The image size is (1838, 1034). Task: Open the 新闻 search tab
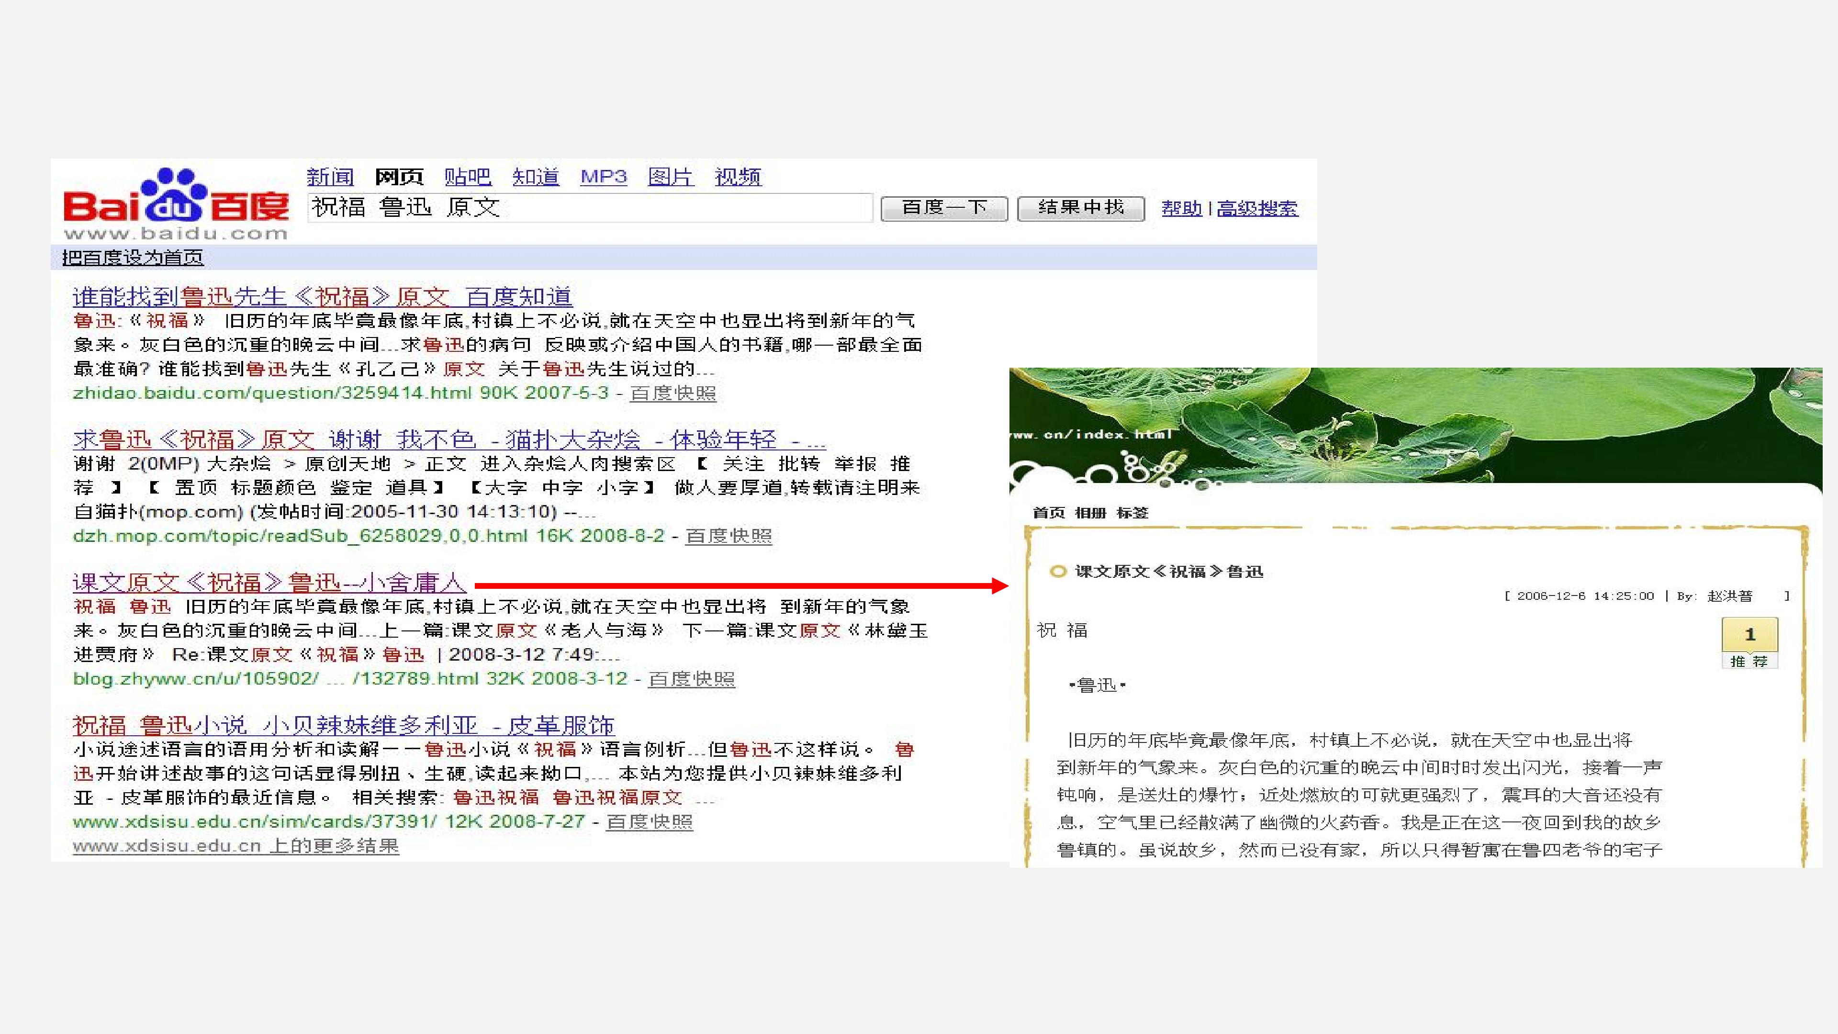pyautogui.click(x=330, y=176)
